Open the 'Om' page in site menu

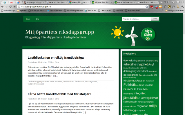pyautogui.click(x=38, y=19)
